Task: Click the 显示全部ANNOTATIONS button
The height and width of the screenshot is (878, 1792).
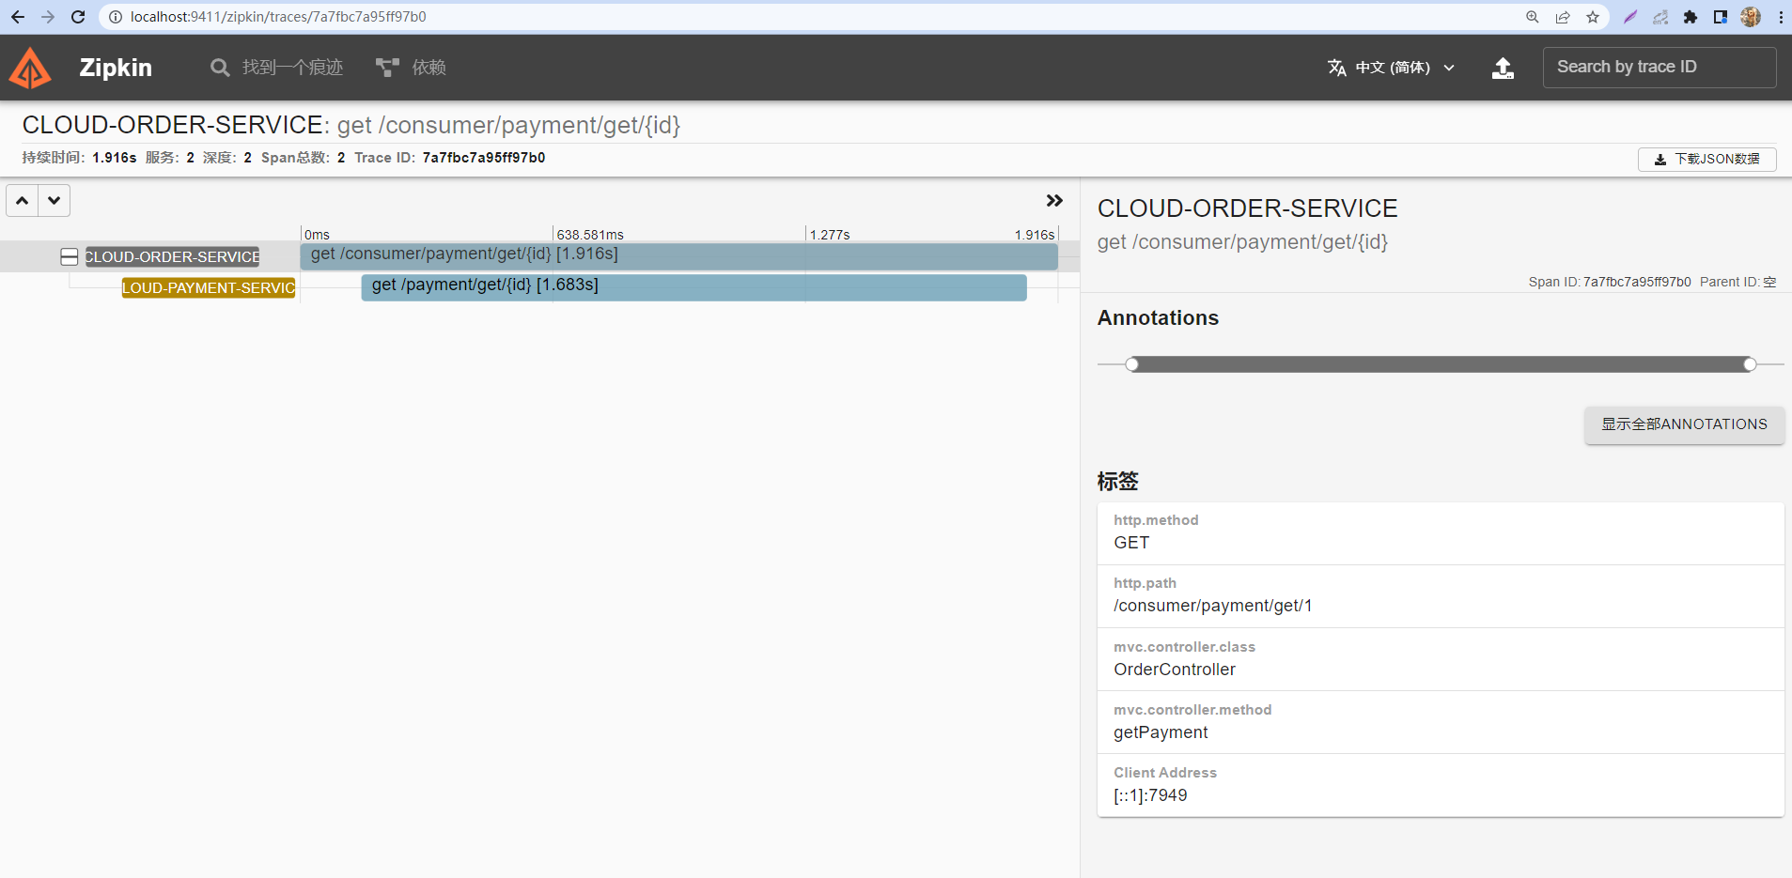Action: pyautogui.click(x=1684, y=424)
